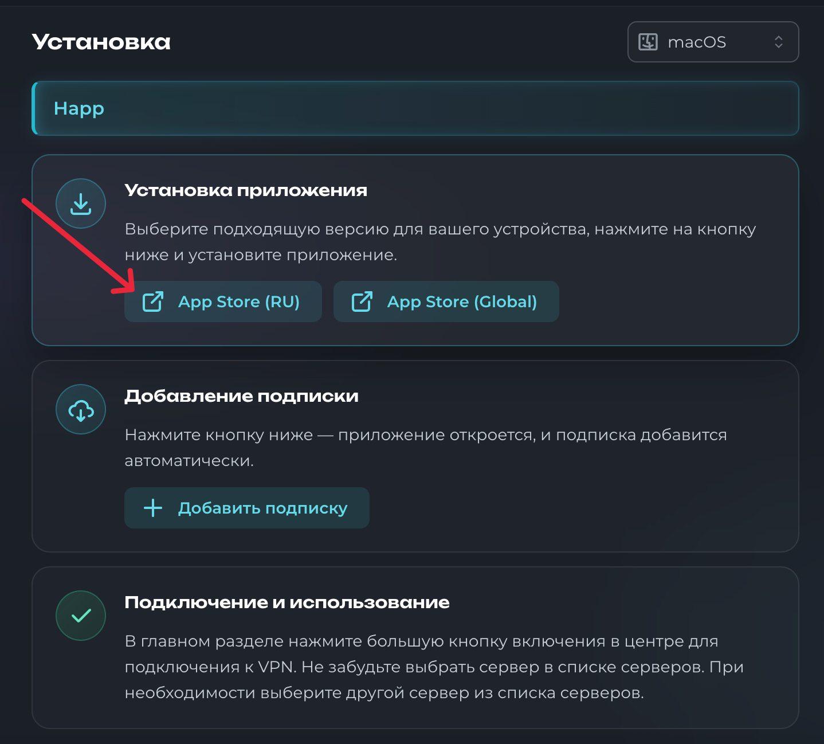This screenshot has width=824, height=744.
Task: Click the download icon beside Установка приложения
Action: (x=80, y=203)
